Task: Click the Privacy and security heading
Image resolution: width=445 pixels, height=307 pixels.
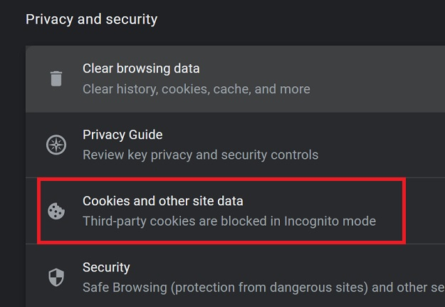Action: tap(91, 19)
